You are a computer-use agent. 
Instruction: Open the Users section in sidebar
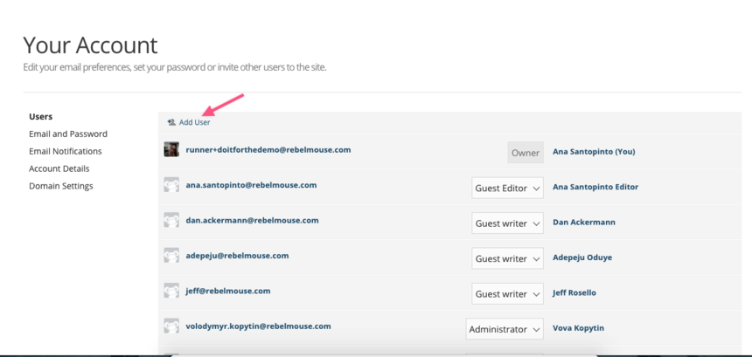tap(41, 117)
